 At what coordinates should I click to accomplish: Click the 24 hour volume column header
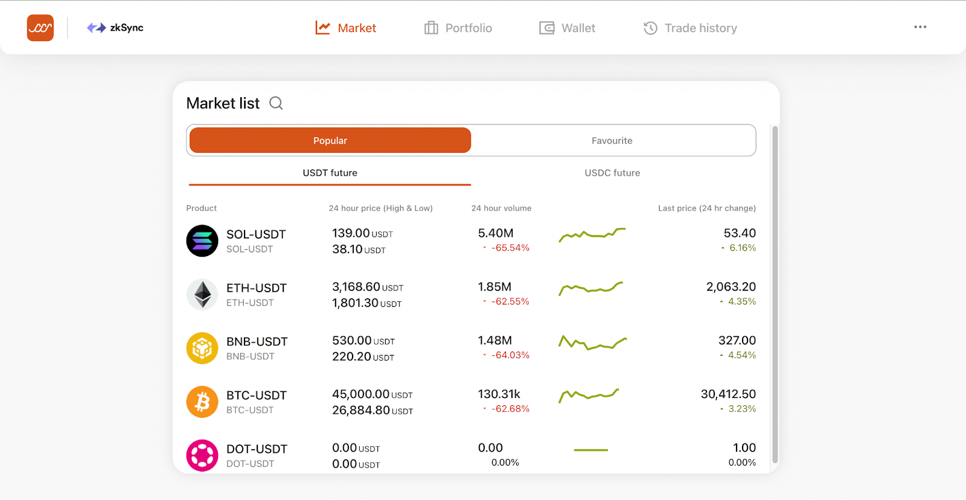[x=502, y=208]
